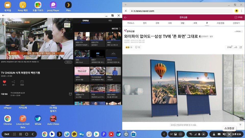Click the 본문듣기 listen-to-article button
The width and height of the screenshot is (245, 138).
204,37
